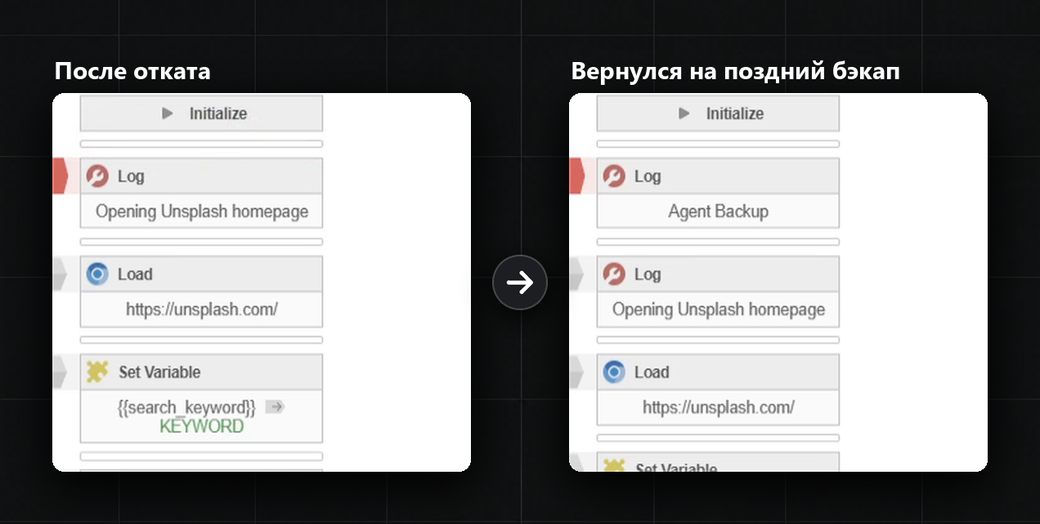
Task: Click the https://unsplash.com/ URL in left panel
Action: pos(202,309)
